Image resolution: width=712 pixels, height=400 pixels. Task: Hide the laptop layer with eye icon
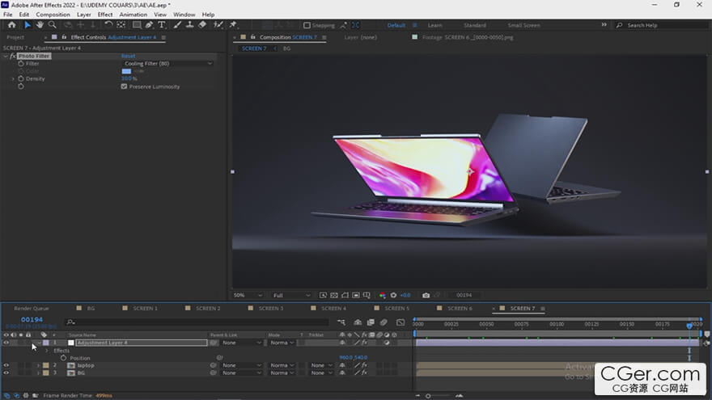6,365
